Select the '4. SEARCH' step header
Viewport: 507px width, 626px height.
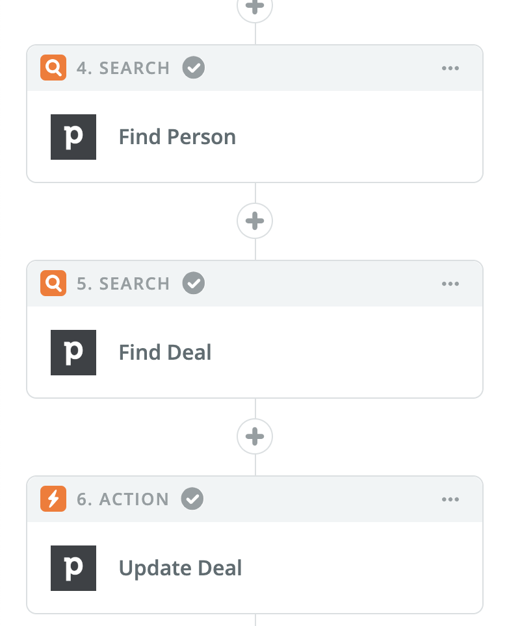tap(123, 68)
